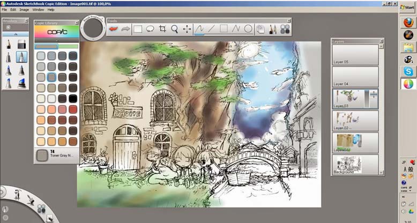Viewport: 417px width, 223px height.
Task: Open the lagoon color swatches icon
Action: [41, 209]
